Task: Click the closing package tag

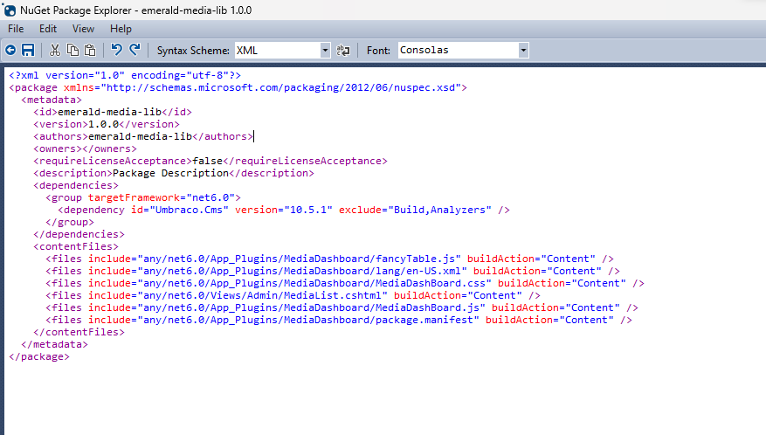Action: pyautogui.click(x=39, y=356)
